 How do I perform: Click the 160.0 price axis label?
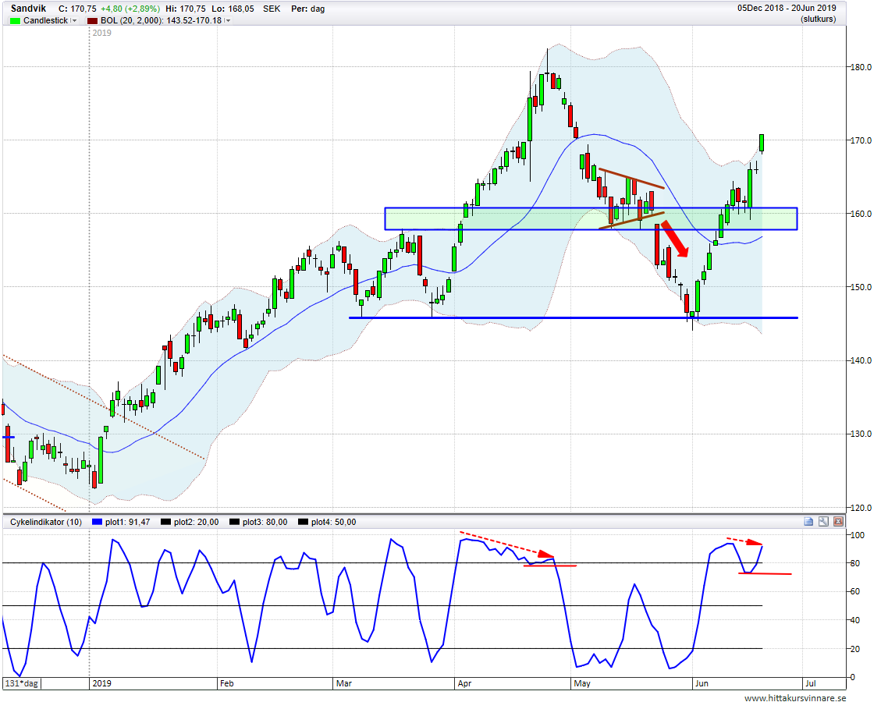pyautogui.click(x=860, y=214)
